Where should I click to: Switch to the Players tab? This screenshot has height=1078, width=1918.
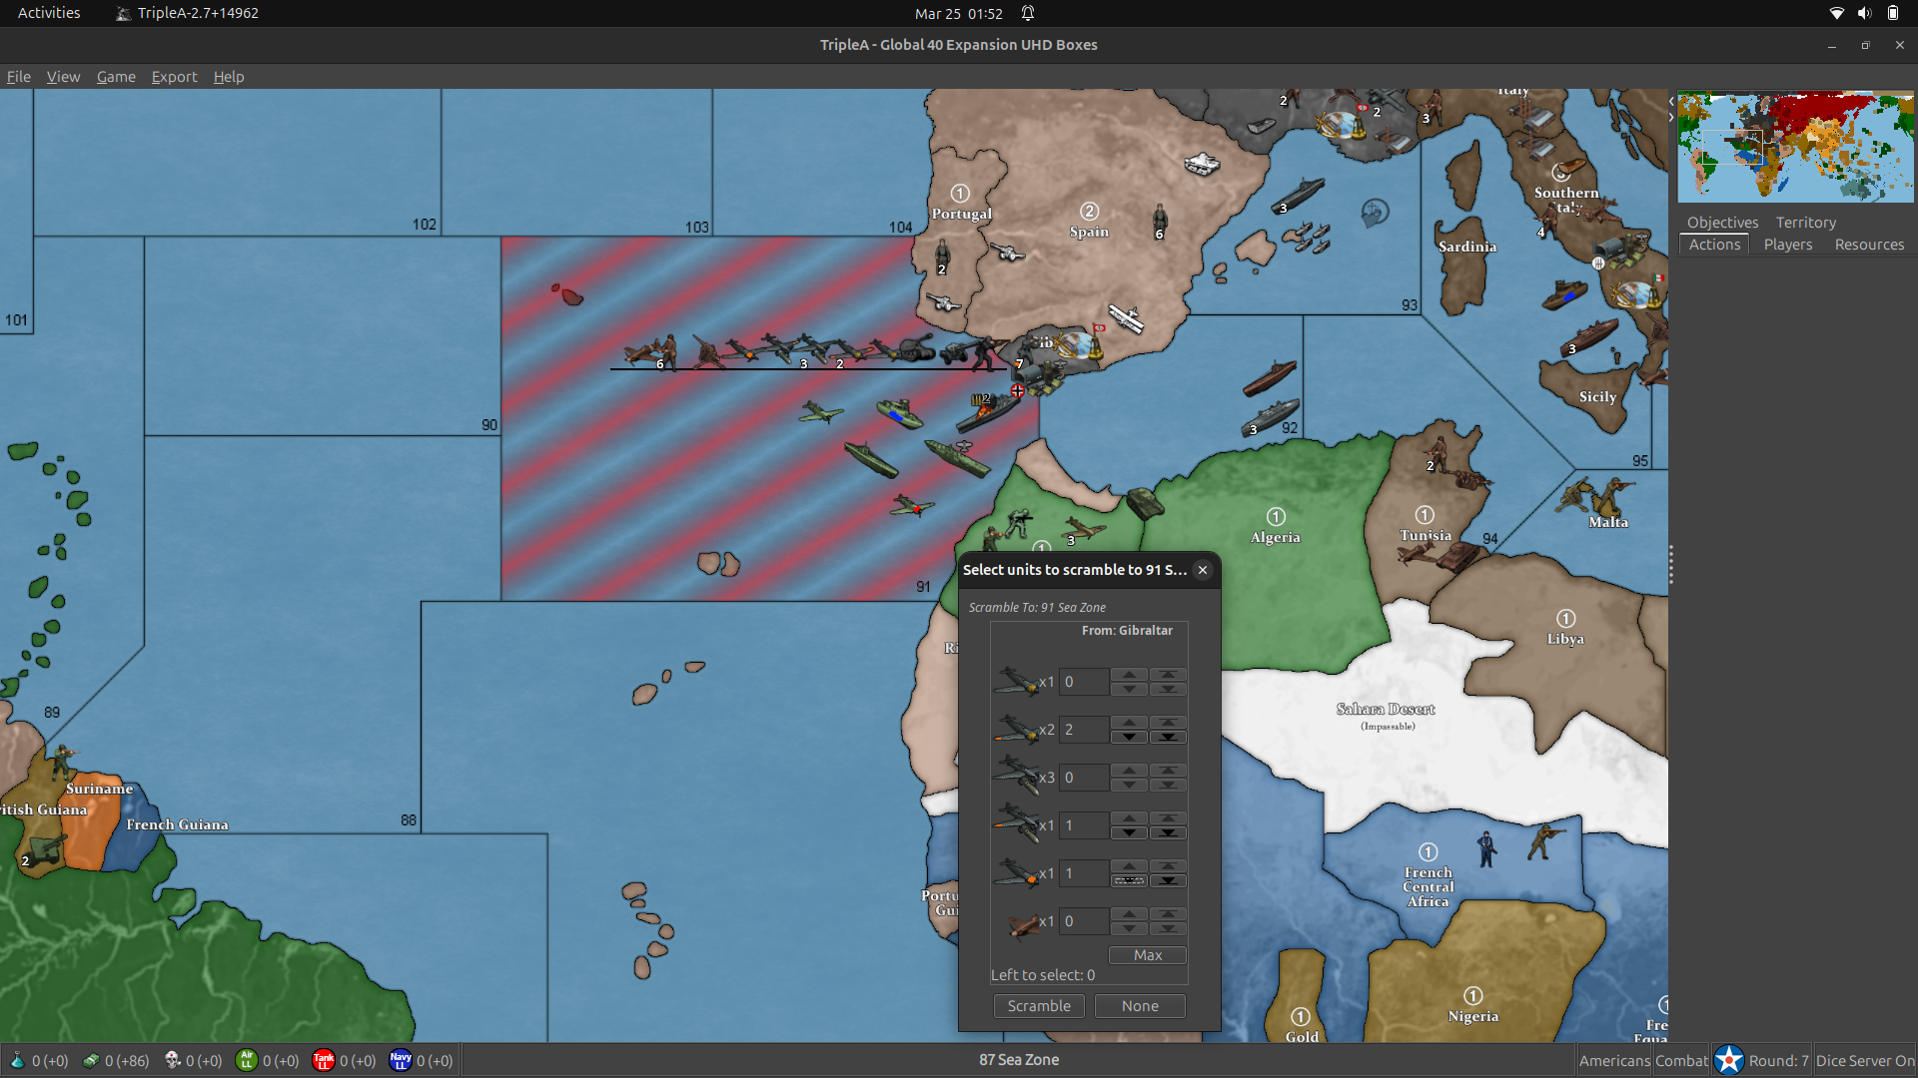pyautogui.click(x=1787, y=245)
